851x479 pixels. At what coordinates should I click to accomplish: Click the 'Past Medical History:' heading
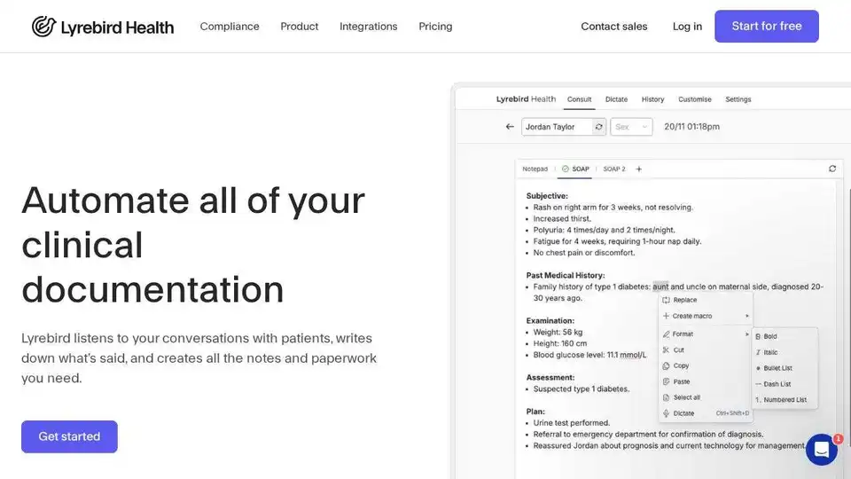tap(565, 275)
